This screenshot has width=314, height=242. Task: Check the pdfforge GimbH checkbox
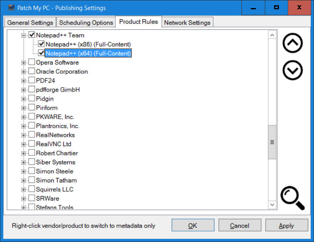(31, 89)
